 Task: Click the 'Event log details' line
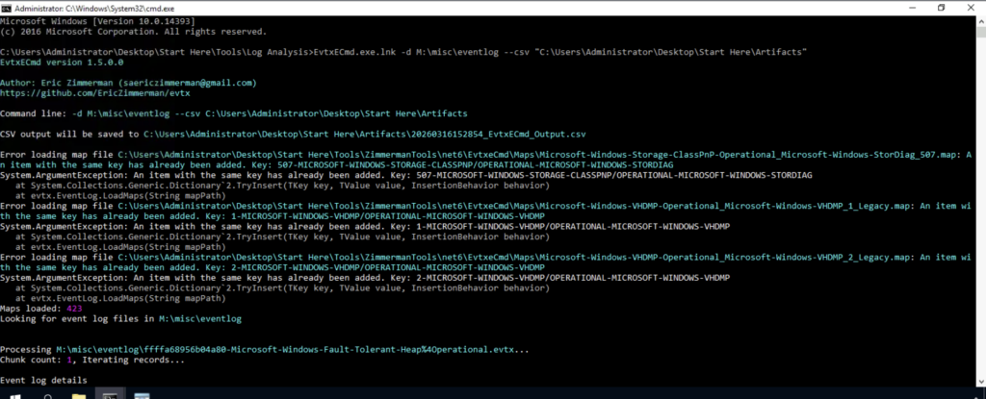click(43, 382)
